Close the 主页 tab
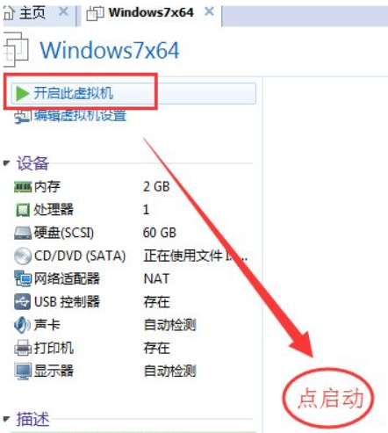Image resolution: width=388 pixels, height=433 pixels. (63, 11)
